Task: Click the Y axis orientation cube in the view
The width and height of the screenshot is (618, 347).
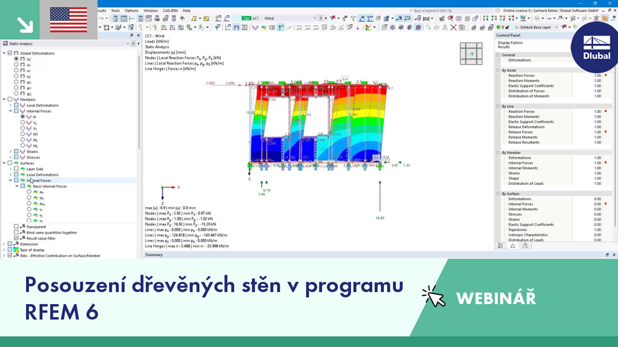Action: pos(471,54)
